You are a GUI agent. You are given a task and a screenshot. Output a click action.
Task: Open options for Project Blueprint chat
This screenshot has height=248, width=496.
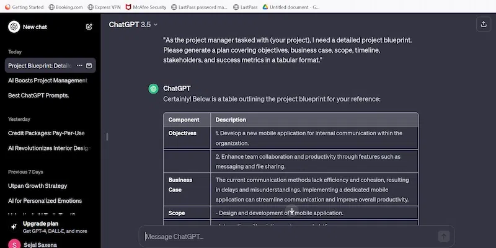click(x=79, y=65)
